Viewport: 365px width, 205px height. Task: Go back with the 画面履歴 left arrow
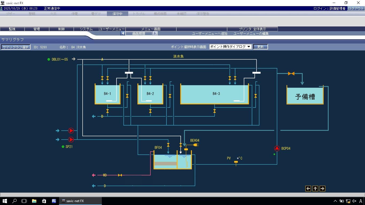[x=123, y=33]
